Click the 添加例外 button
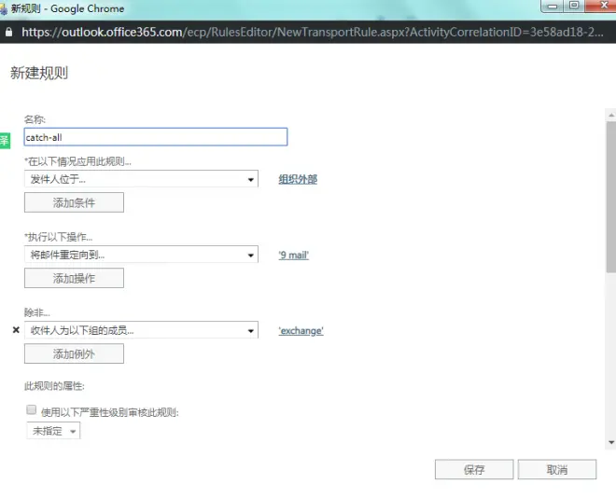This screenshot has width=616, height=498. click(x=74, y=354)
